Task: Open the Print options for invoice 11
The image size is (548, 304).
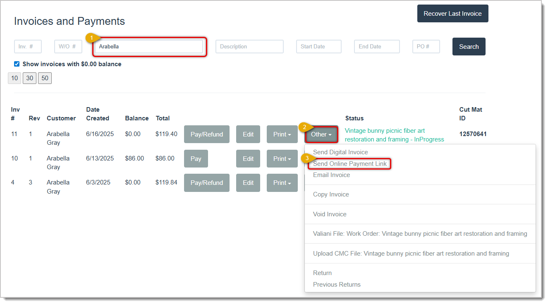Action: [x=282, y=134]
